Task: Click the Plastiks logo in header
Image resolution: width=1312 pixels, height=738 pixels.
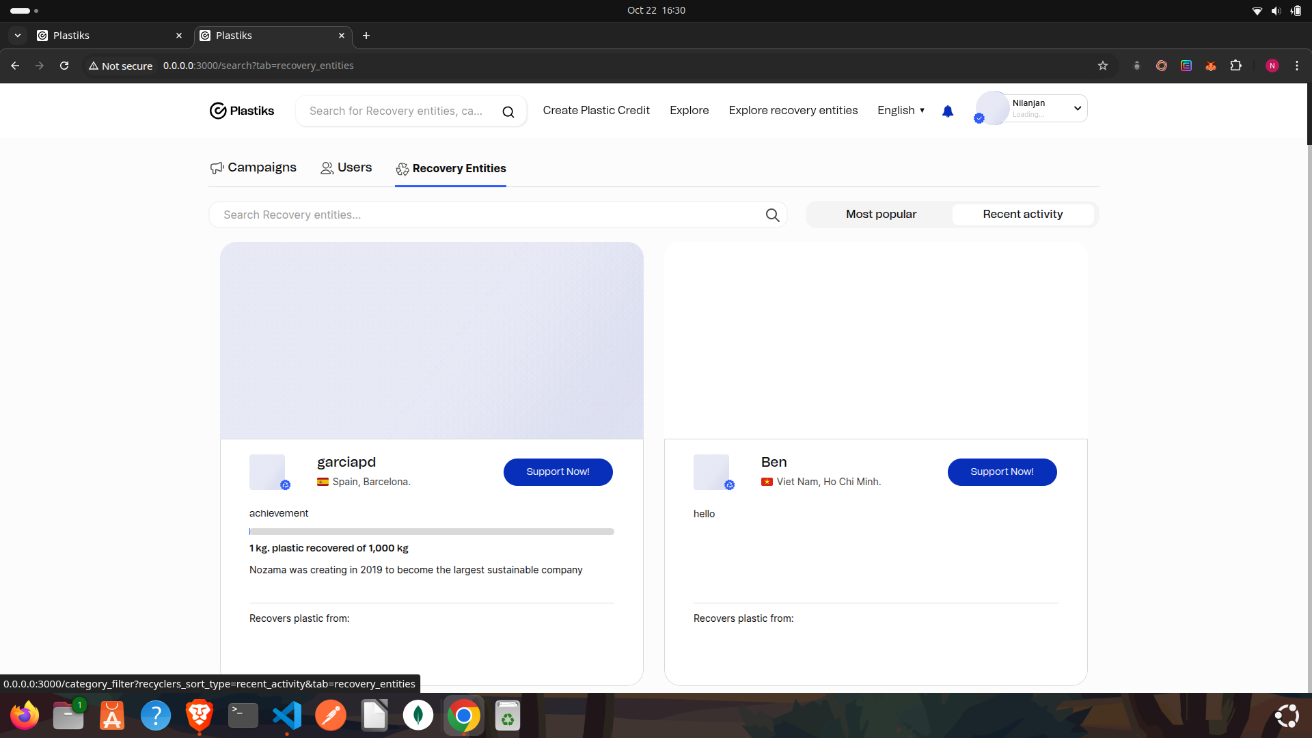Action: 242,111
